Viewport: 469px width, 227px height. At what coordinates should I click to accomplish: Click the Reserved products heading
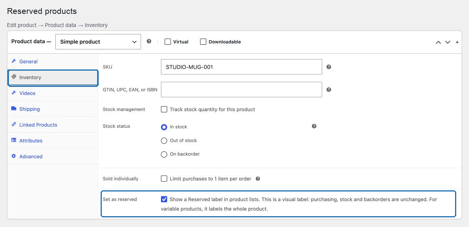click(x=42, y=11)
